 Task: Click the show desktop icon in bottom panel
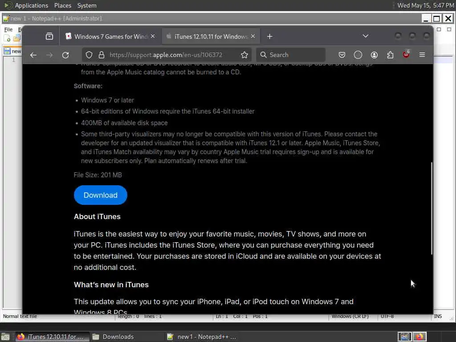pyautogui.click(x=5, y=337)
